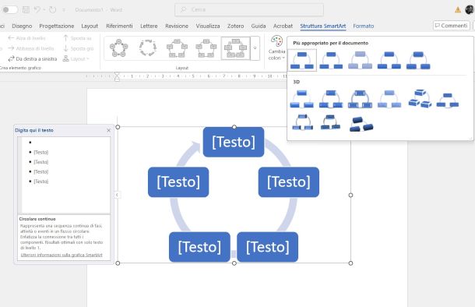This screenshot has height=307, width=475.
Task: Choose the second style under Più appropriato
Action: (331, 60)
